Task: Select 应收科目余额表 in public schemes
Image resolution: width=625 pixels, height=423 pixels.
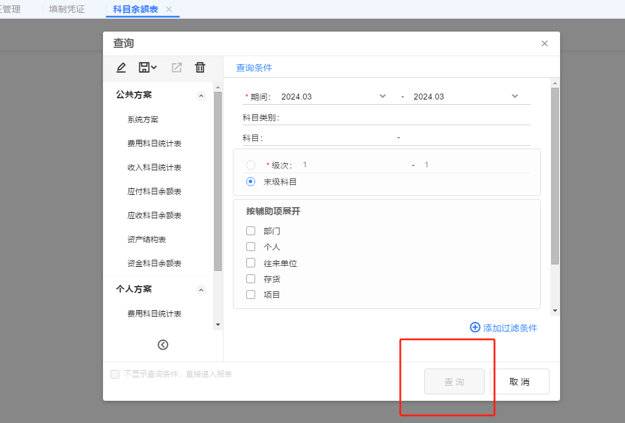Action: (x=154, y=215)
